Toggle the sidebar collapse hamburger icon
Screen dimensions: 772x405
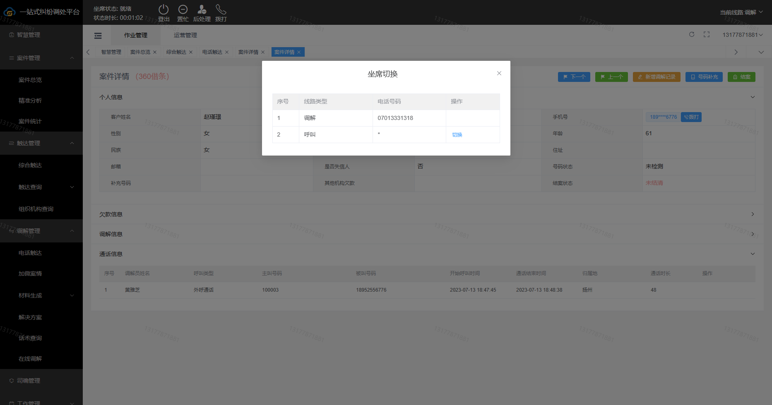(98, 36)
